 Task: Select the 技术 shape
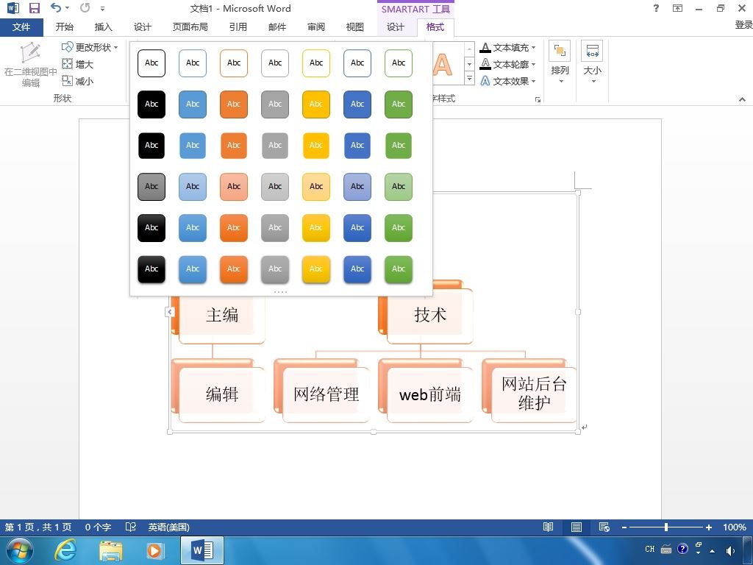pos(429,316)
